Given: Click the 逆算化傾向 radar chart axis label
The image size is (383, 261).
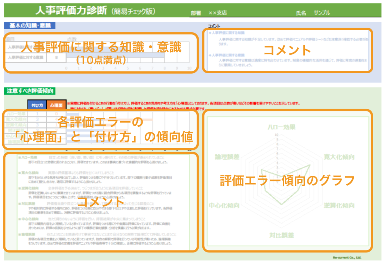Looking at the screenshot, I should [x=339, y=205].
